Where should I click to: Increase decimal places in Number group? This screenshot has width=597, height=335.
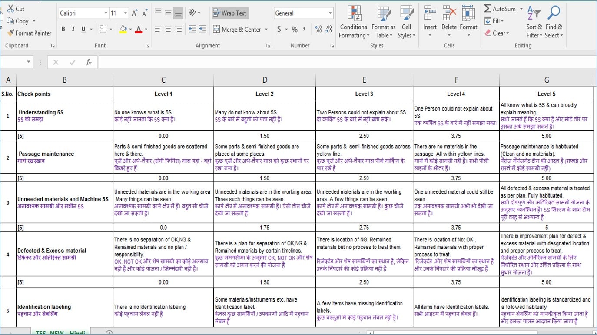pos(318,29)
